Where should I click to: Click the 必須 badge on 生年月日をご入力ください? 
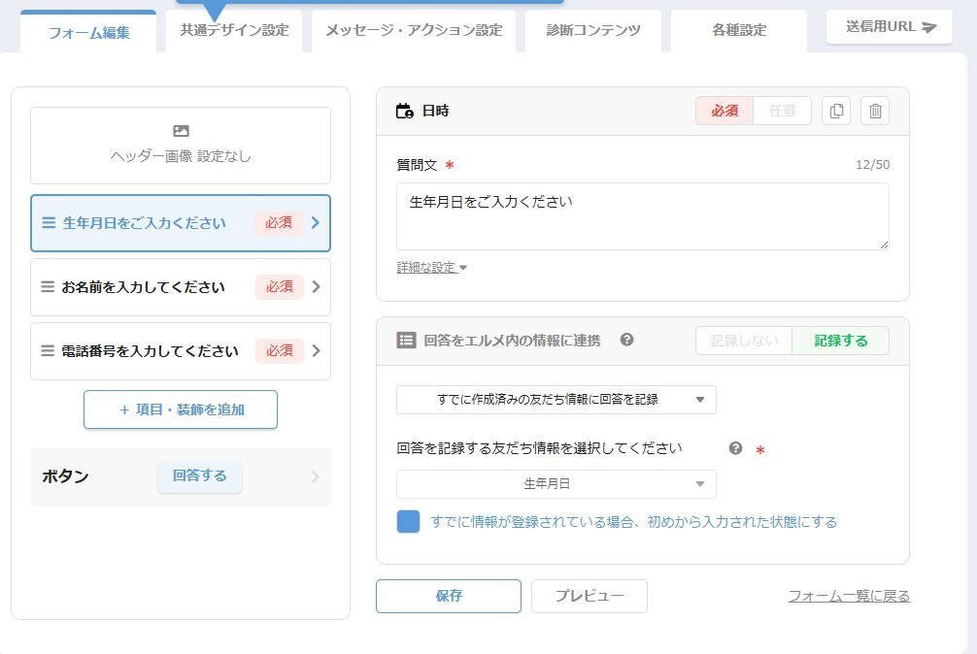click(x=279, y=223)
